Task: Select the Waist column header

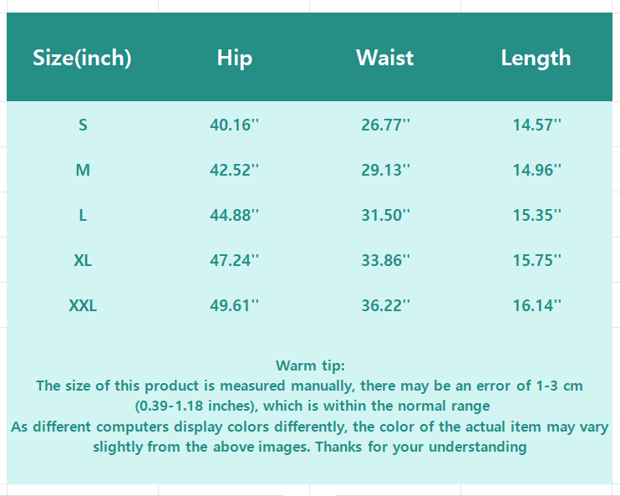Action: [x=384, y=58]
